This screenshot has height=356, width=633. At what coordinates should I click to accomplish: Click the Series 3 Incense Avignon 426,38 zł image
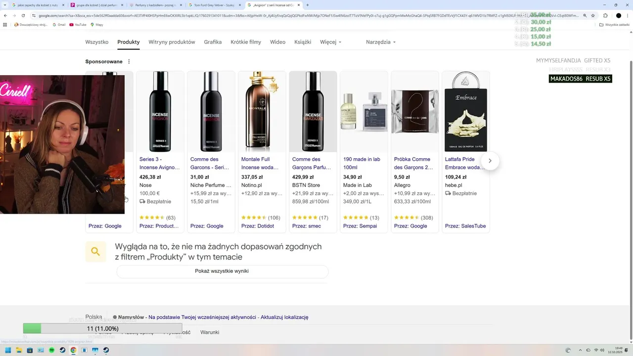tap(160, 112)
